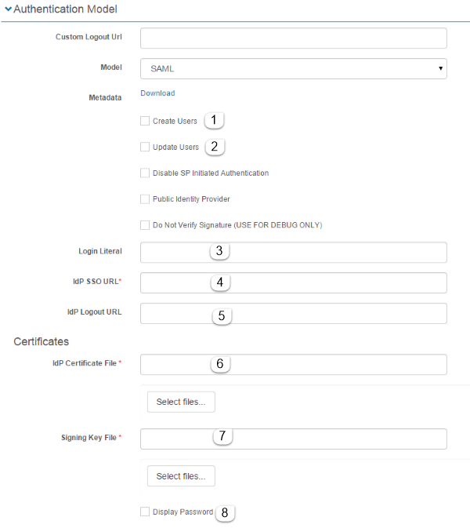Click callout marker 2 beside Update Users
470x528 pixels.
tap(215, 146)
